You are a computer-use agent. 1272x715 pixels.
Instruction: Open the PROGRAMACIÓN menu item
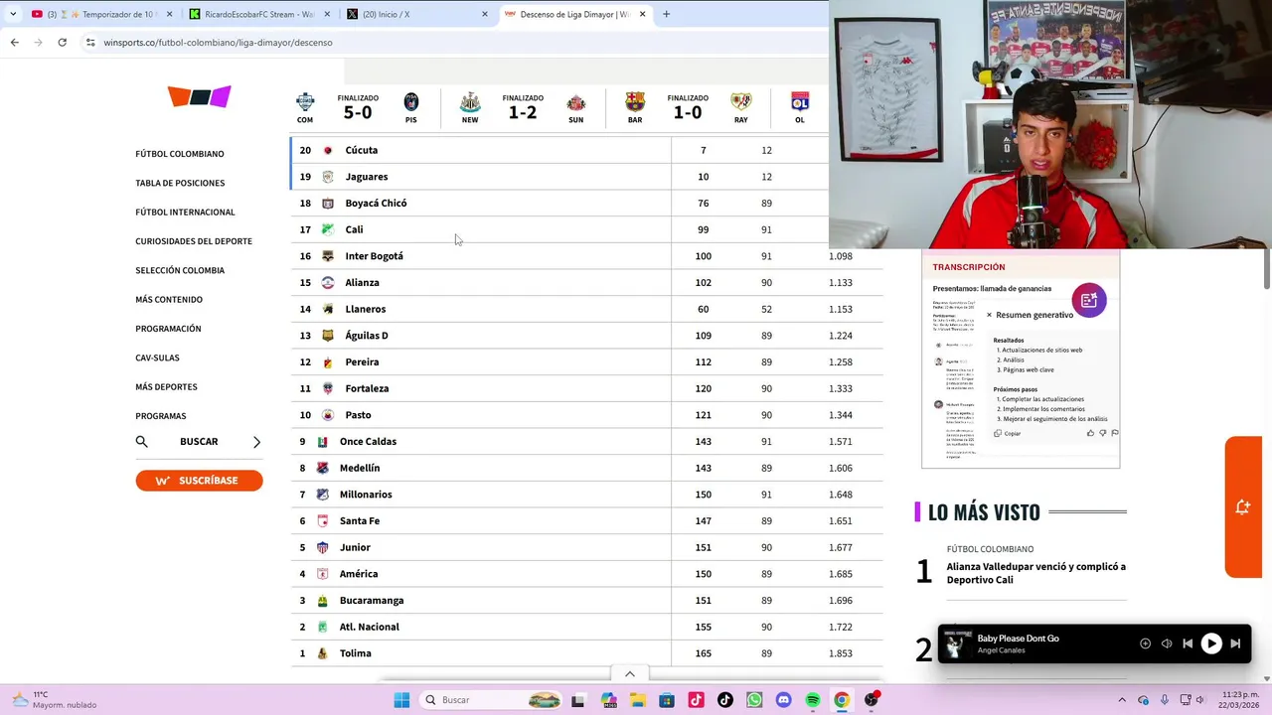click(x=168, y=329)
